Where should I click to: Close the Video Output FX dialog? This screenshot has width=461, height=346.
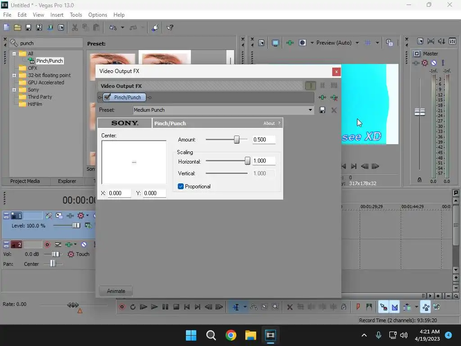click(x=336, y=72)
